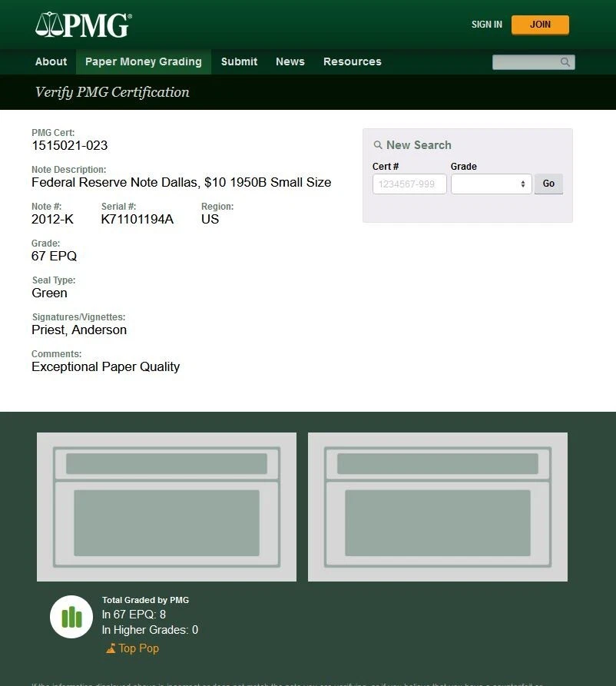Click the PMG scales logo
This screenshot has width=616, height=686.
[x=83, y=25]
